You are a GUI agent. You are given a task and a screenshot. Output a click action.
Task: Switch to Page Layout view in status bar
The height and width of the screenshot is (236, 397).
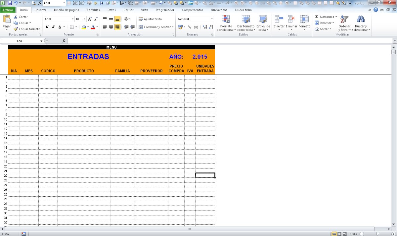(x=339, y=234)
